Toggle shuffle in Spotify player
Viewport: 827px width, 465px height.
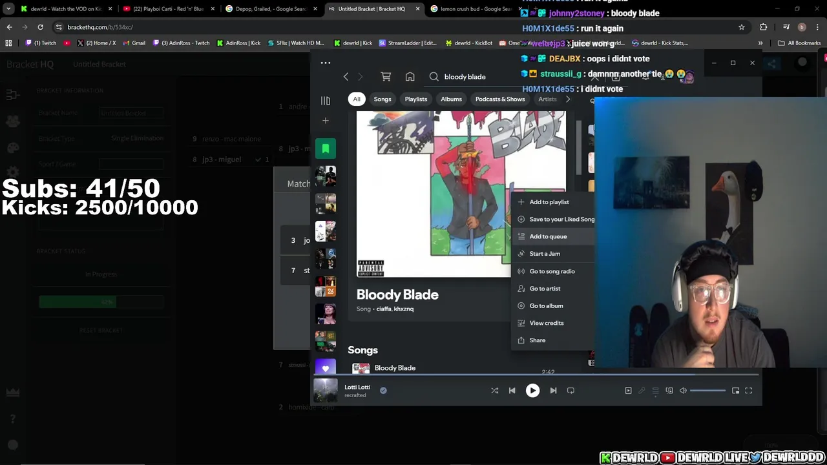tap(495, 390)
